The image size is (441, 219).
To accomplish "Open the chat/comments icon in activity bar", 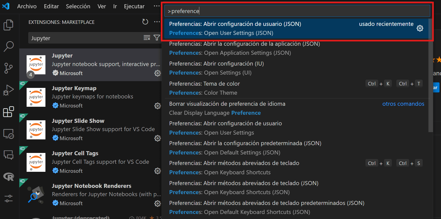I will point(9,155).
